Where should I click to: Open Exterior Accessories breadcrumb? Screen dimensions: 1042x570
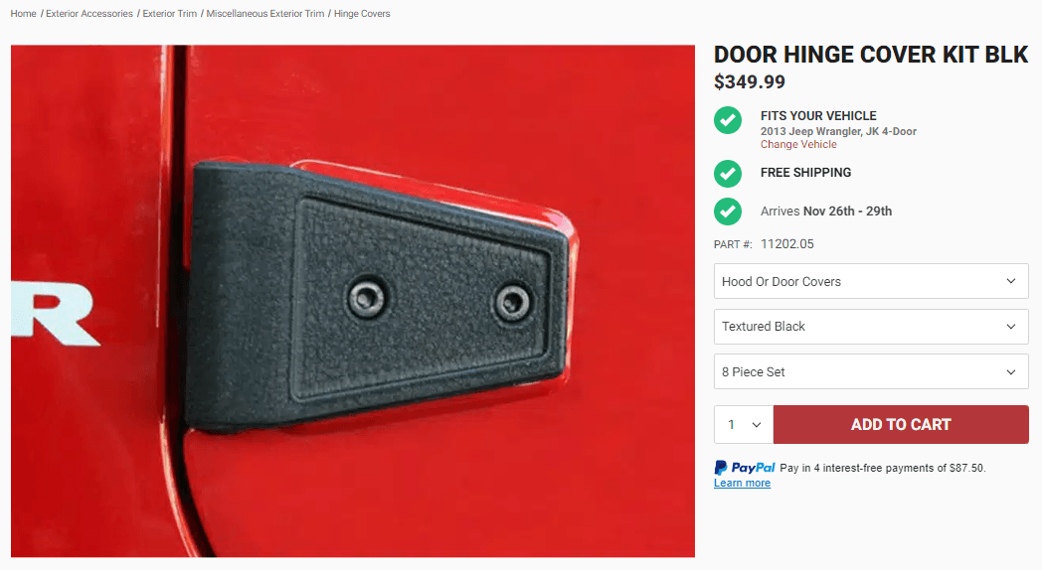tap(89, 13)
